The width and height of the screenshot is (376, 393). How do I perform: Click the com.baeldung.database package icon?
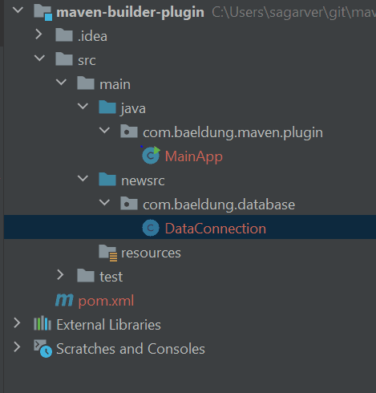[129, 204]
